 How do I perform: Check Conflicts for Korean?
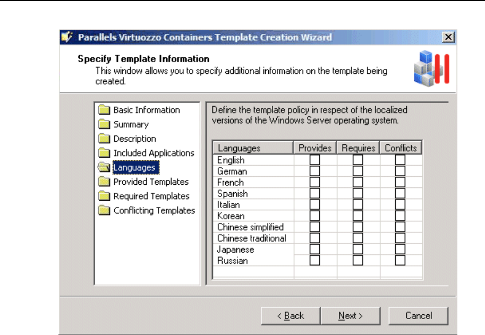coord(400,216)
